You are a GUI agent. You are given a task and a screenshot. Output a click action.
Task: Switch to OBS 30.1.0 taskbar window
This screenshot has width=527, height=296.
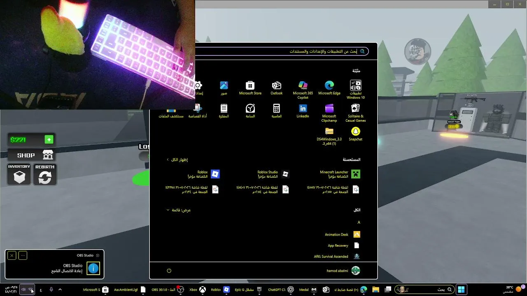click(168, 289)
